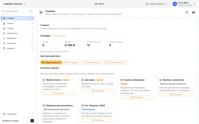The height and width of the screenshot is (124, 199).
Task: Toggle the Аналитика star favorite
Action: point(32,43)
